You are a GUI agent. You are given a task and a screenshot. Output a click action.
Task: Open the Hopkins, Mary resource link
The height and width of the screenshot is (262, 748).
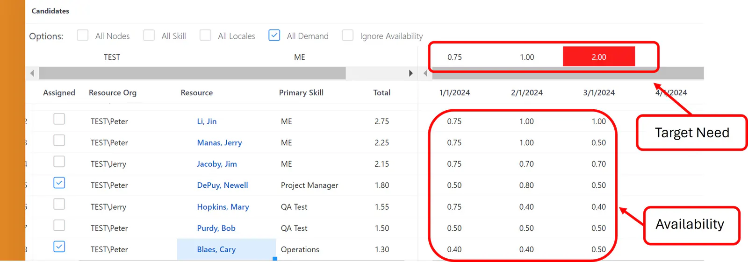(x=223, y=207)
